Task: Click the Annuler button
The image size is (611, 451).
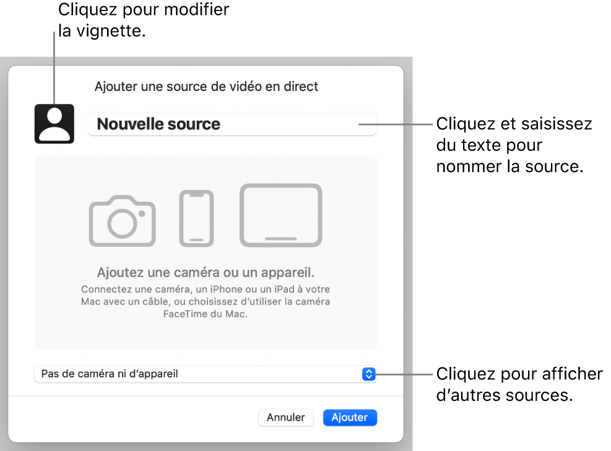Action: [285, 418]
